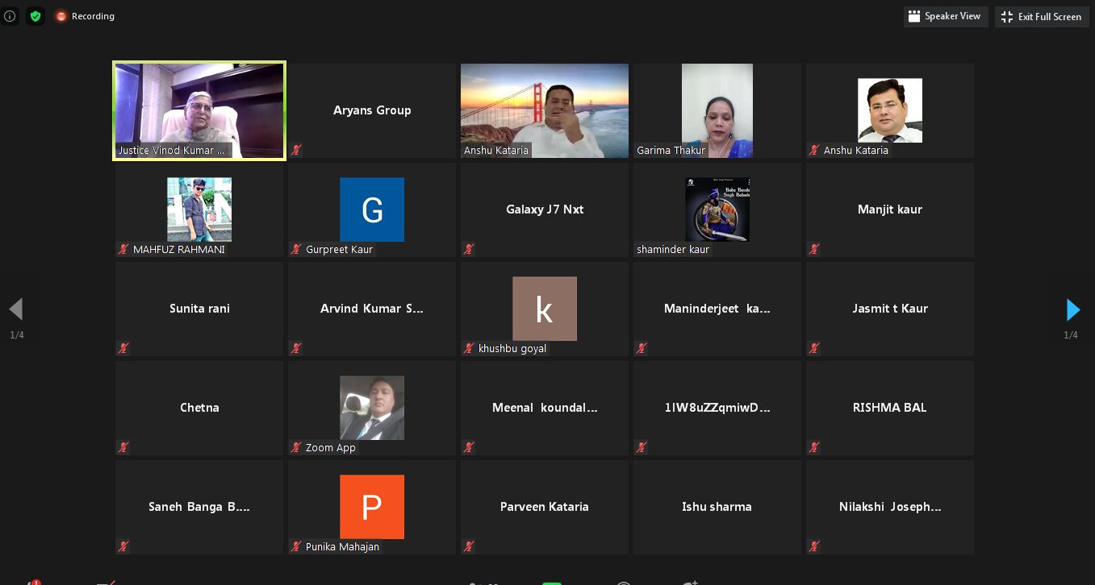This screenshot has height=585, width=1095.
Task: Click Anshu Kataria's Golden Gate background video
Action: coord(544,110)
